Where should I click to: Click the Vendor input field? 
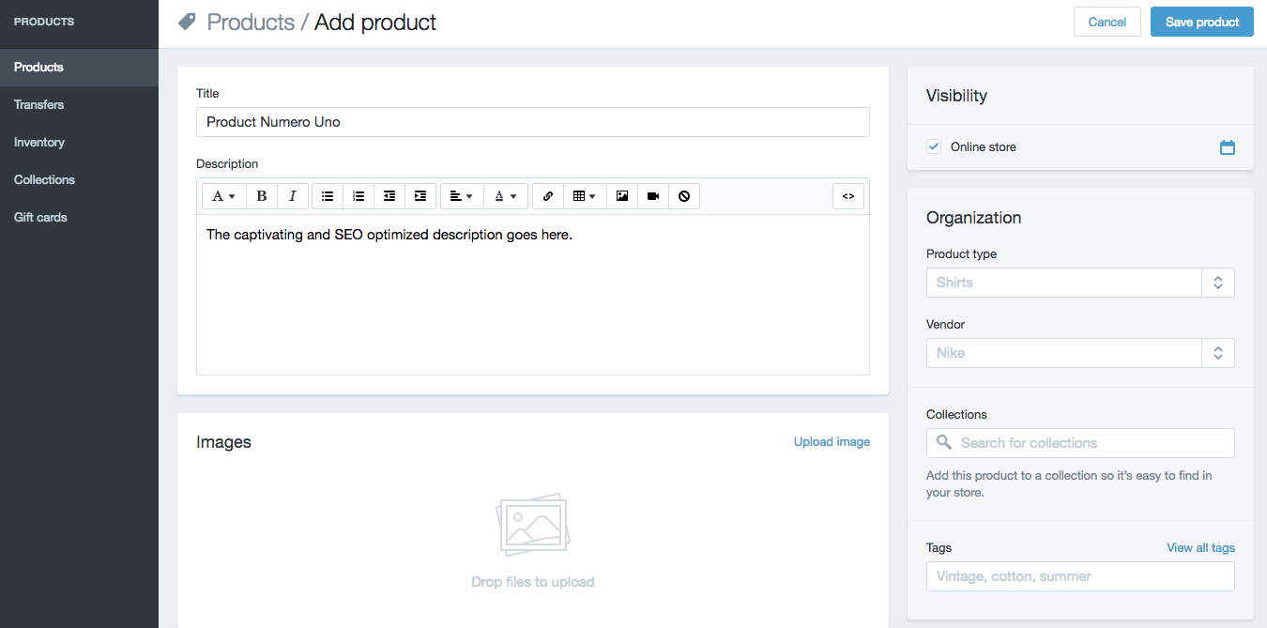click(1064, 353)
